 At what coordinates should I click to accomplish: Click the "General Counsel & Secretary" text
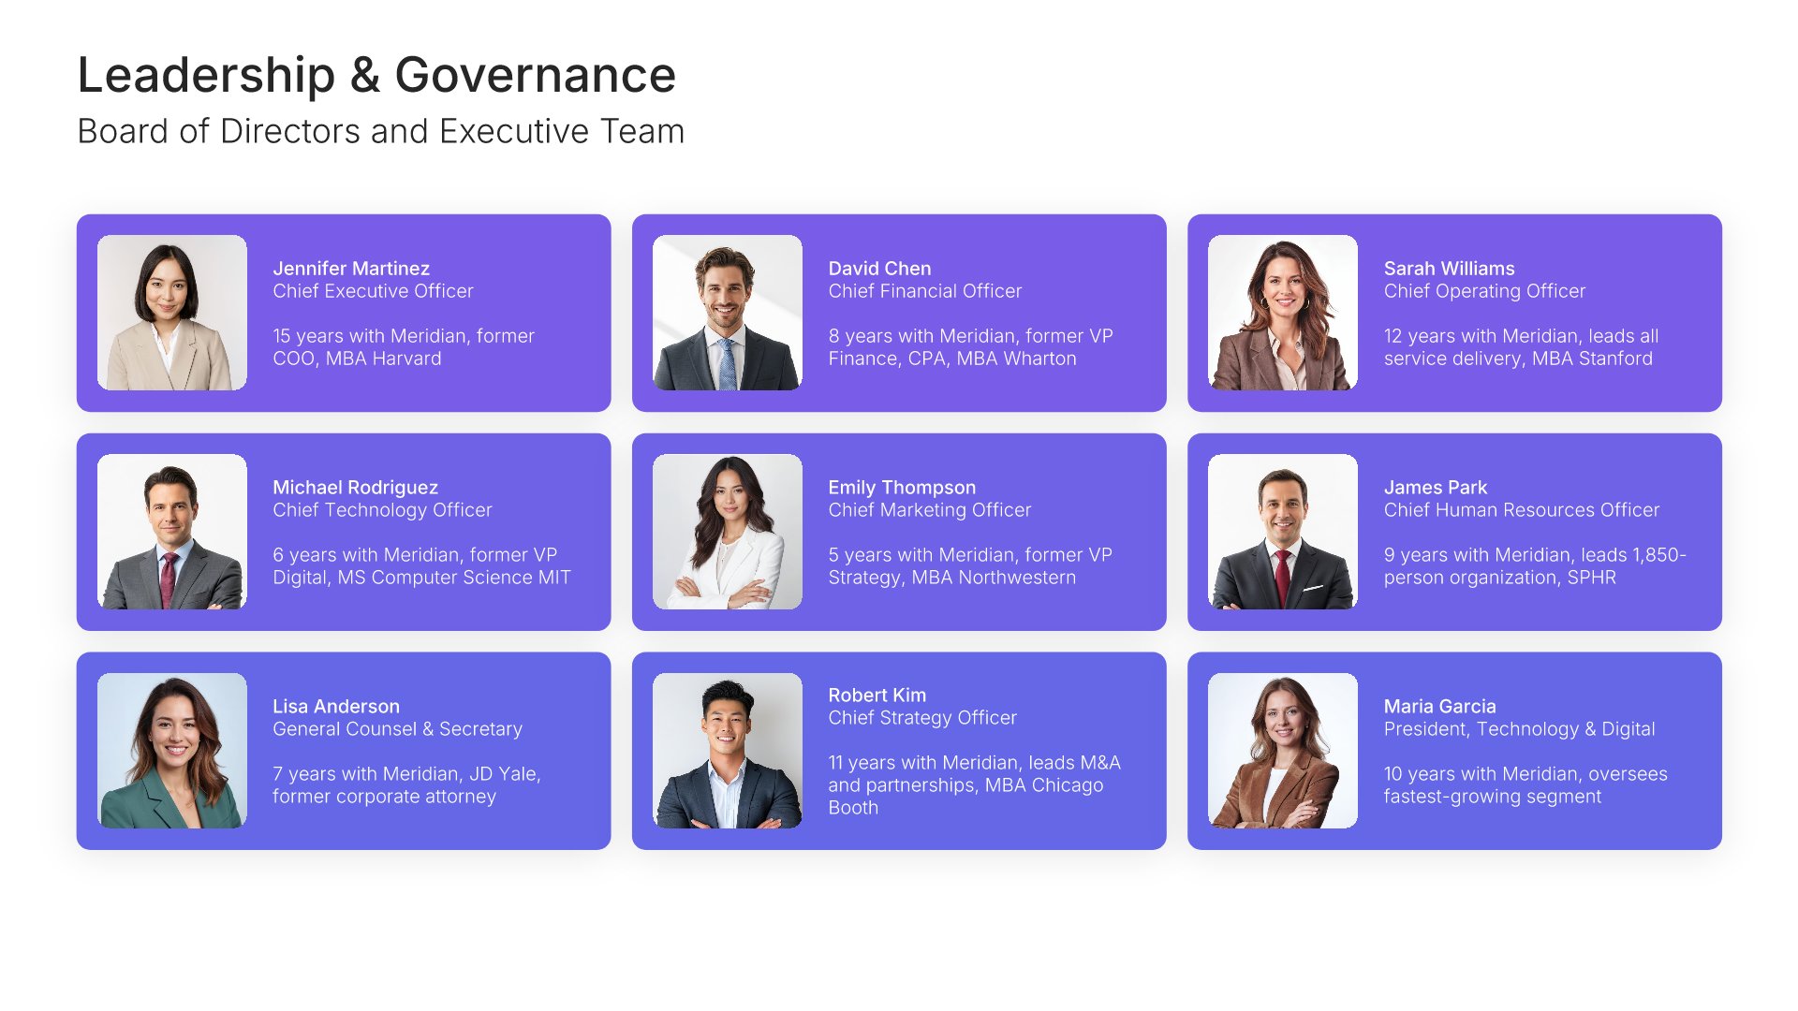point(397,729)
